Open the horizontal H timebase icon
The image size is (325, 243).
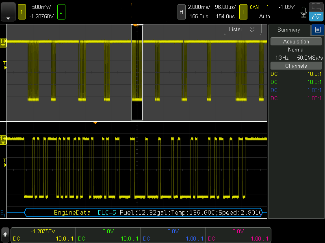pos(181,12)
